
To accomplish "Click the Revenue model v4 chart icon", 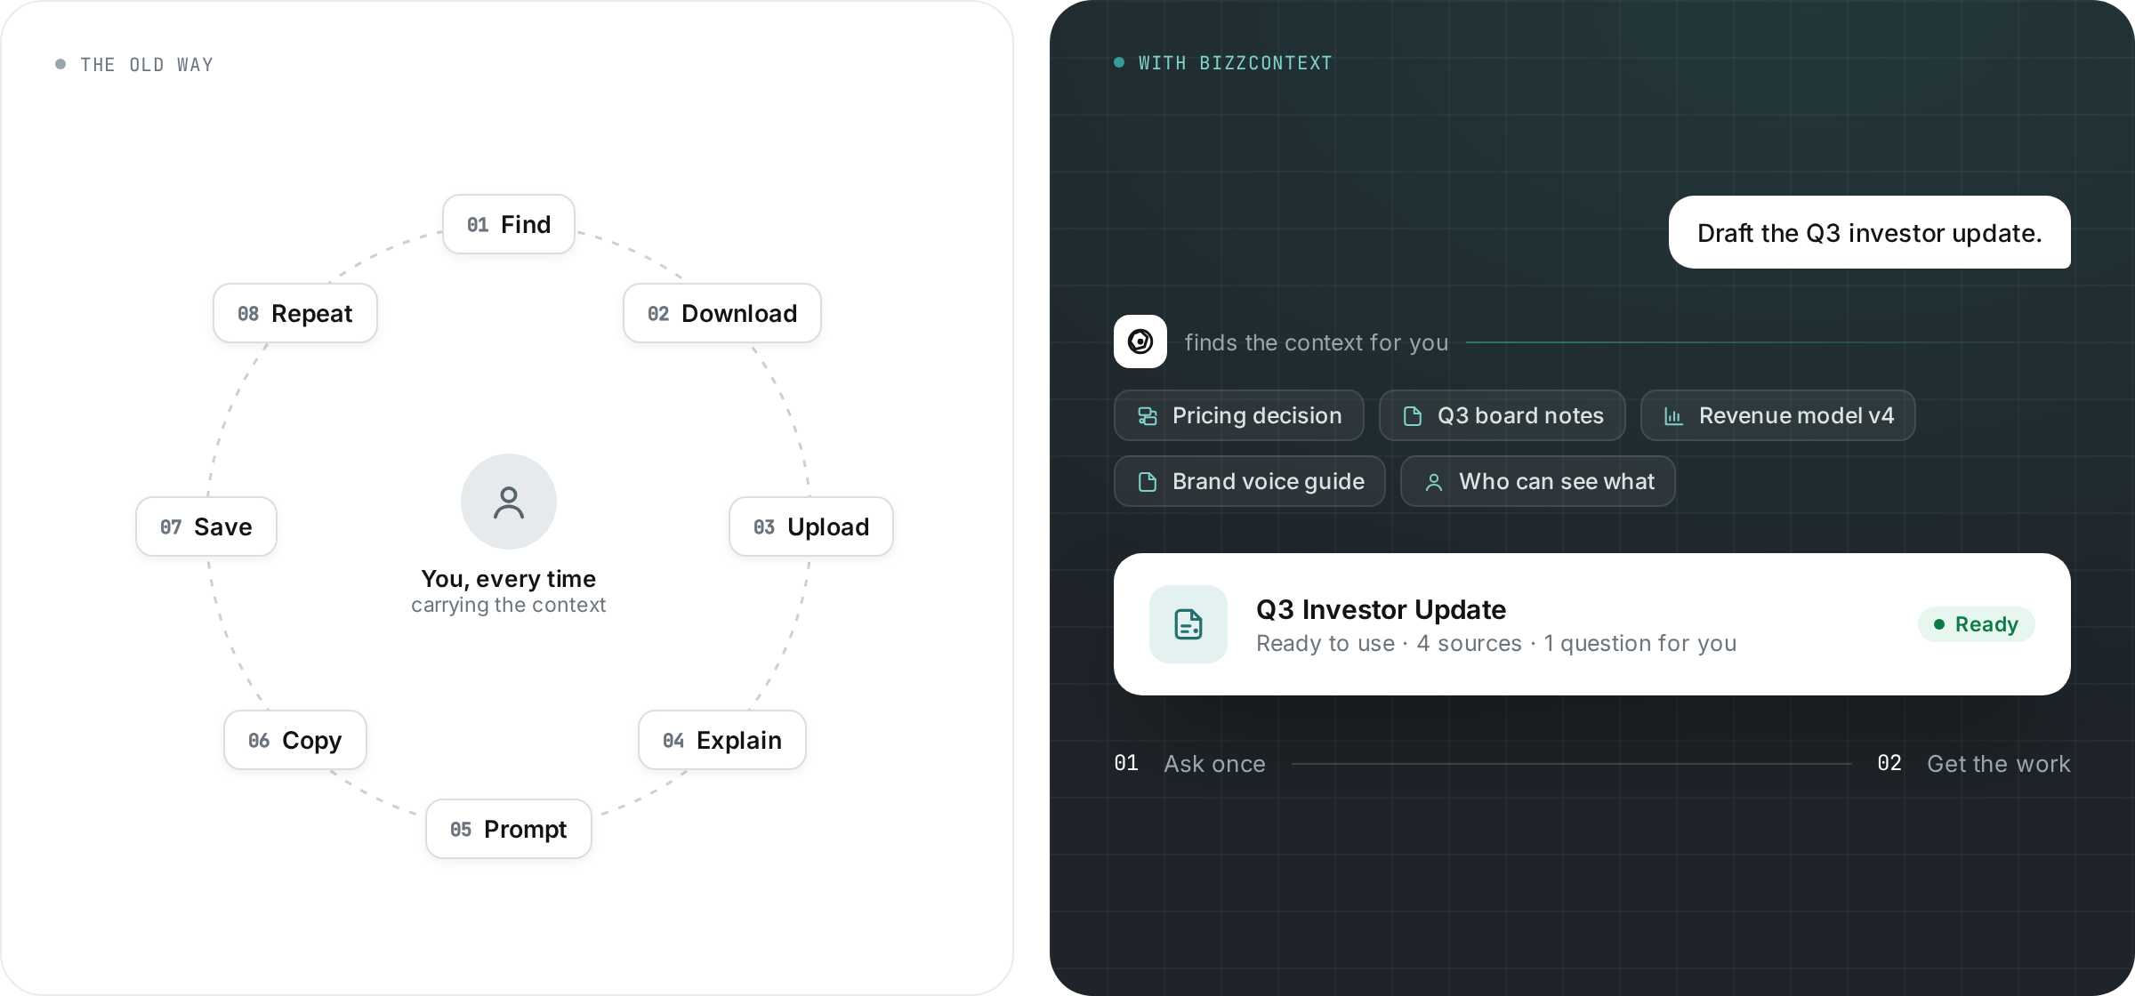I will [x=1674, y=416].
